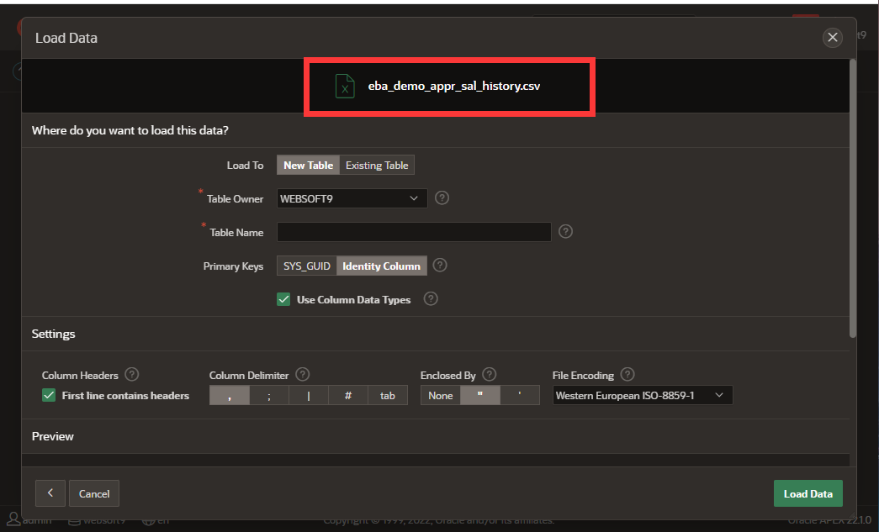Image resolution: width=879 pixels, height=532 pixels.
Task: Open File Encoding help icon
Action: point(627,375)
